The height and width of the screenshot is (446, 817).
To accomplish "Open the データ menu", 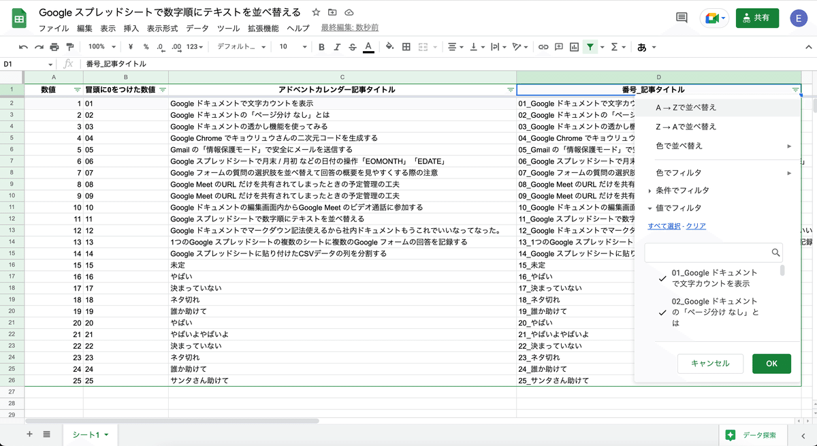I will coord(197,29).
